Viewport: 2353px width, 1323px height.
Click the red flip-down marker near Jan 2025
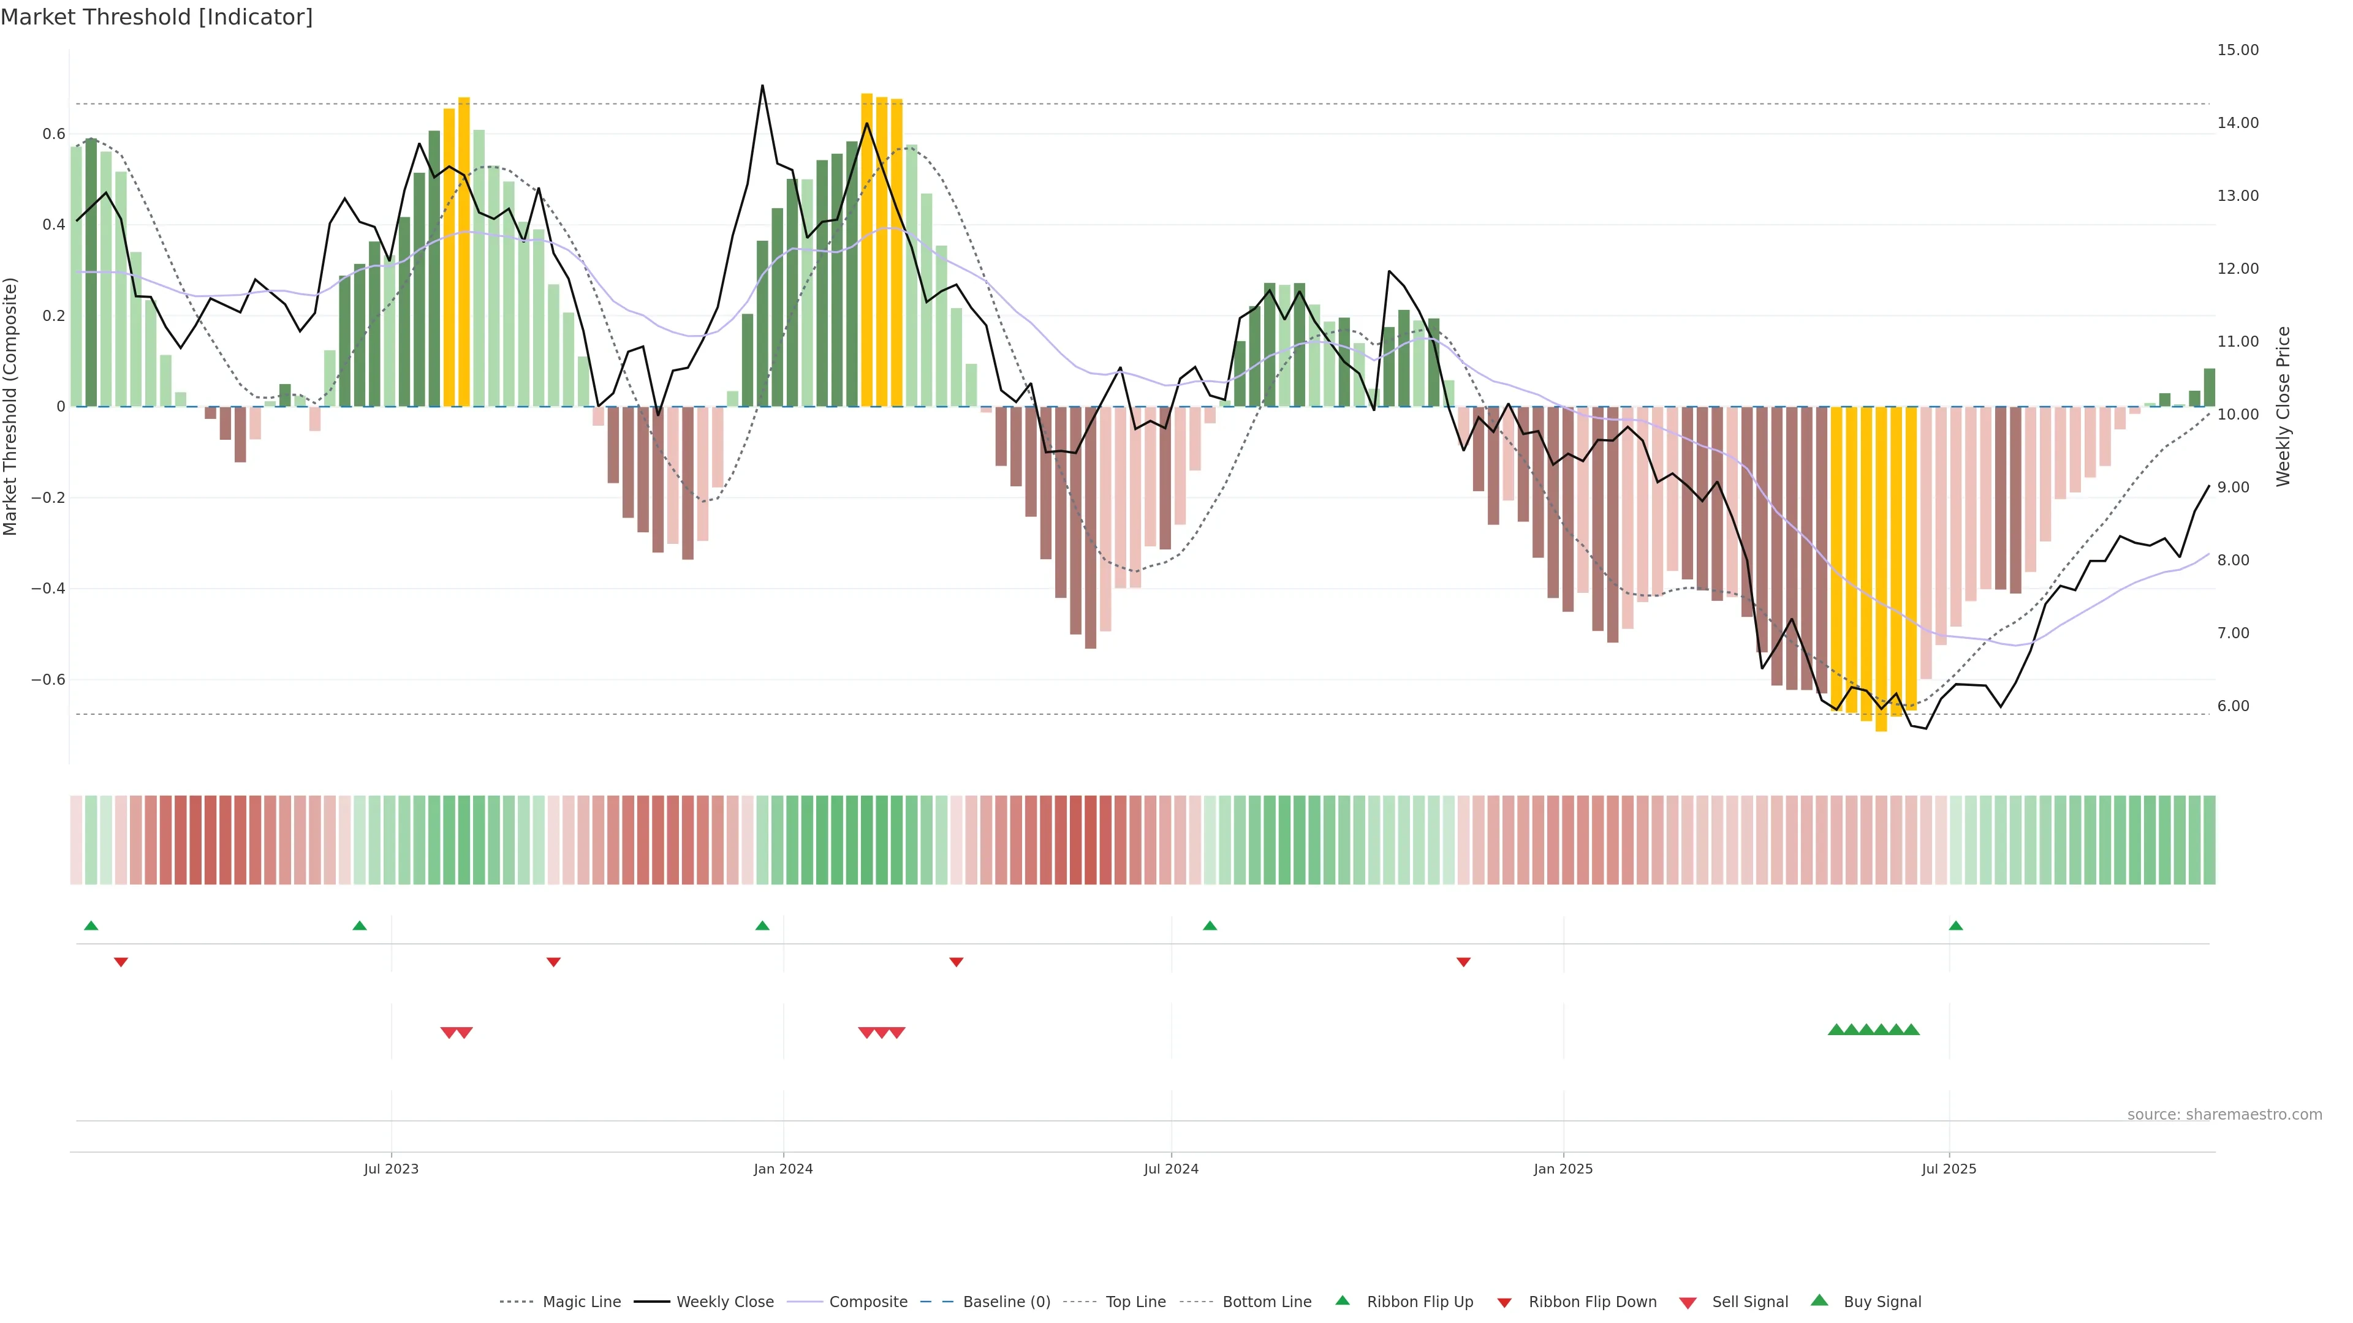click(1463, 962)
